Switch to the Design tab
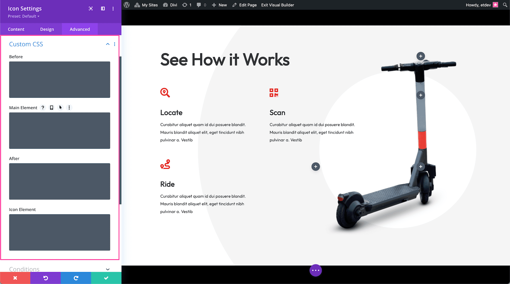 pyautogui.click(x=47, y=29)
